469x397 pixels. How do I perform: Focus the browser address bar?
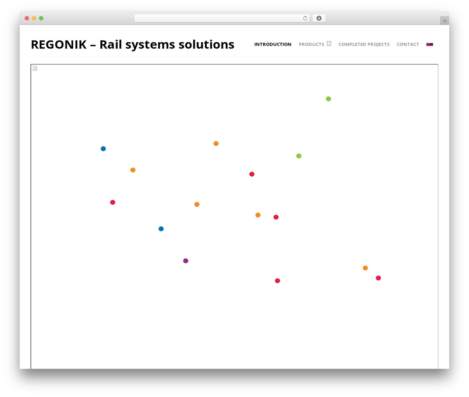[222, 18]
